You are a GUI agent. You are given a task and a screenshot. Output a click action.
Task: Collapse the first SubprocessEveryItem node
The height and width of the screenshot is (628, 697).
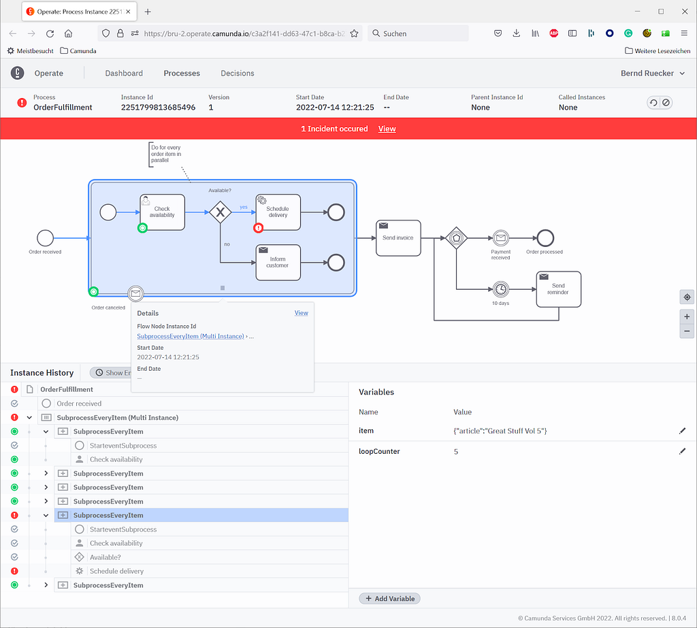click(46, 431)
